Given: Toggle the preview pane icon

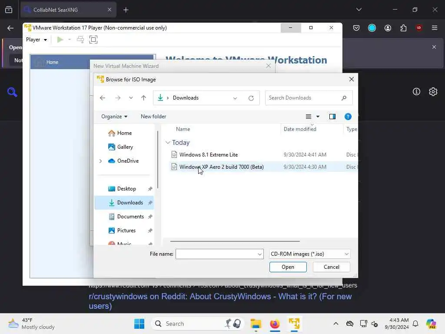Looking at the screenshot, I should 332,117.
